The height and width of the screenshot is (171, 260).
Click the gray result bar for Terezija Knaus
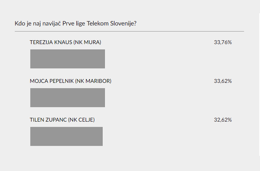pyautogui.click(x=68, y=59)
